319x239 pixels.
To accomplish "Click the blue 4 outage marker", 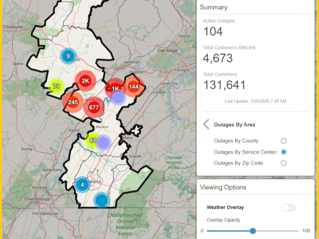I will [x=82, y=184].
